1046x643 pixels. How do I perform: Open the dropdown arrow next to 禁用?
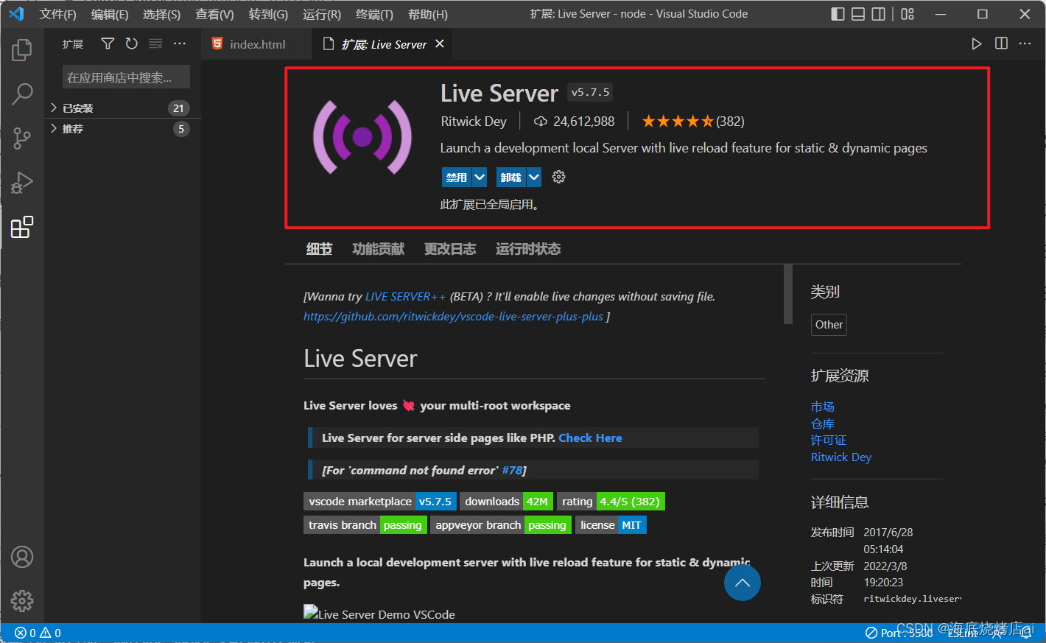[480, 177]
